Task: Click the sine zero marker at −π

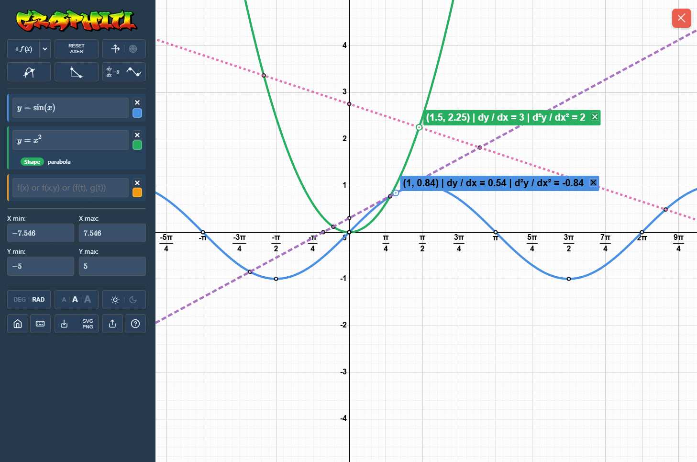Action: click(203, 232)
